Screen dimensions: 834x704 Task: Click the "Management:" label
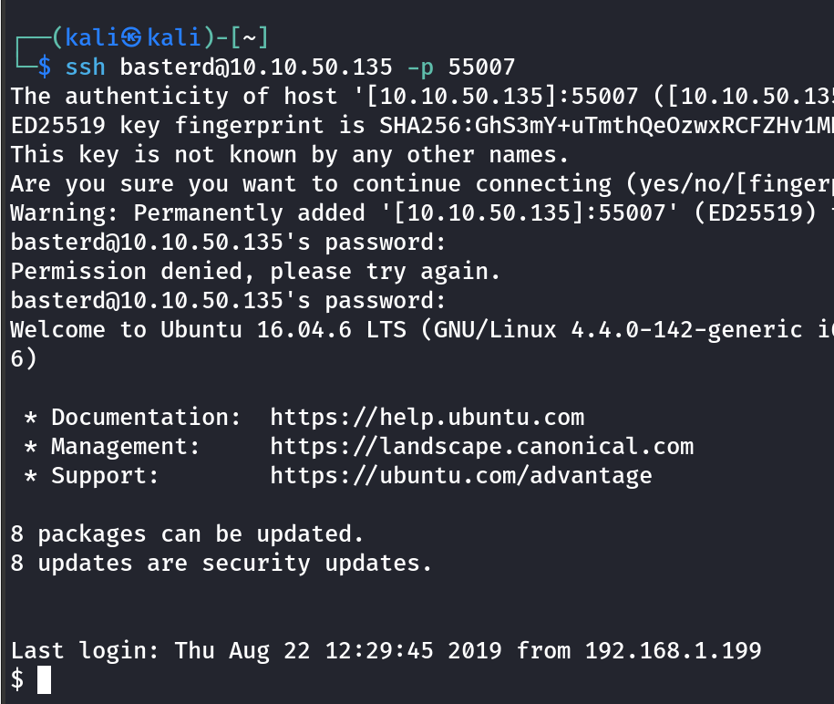coord(125,447)
